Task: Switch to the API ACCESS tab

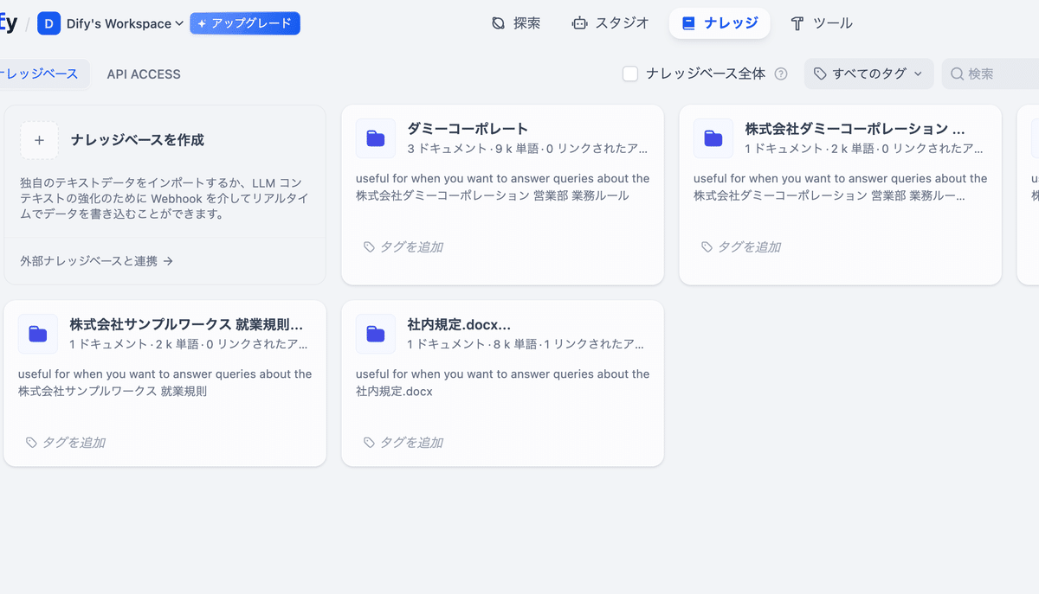Action: coord(143,74)
